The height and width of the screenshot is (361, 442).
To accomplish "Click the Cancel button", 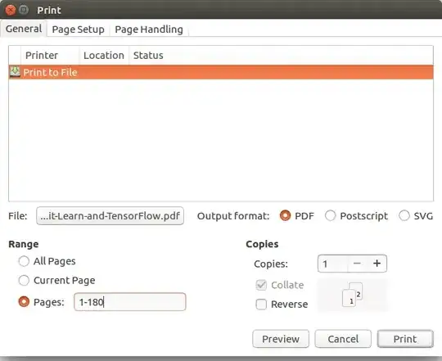I will (x=343, y=339).
